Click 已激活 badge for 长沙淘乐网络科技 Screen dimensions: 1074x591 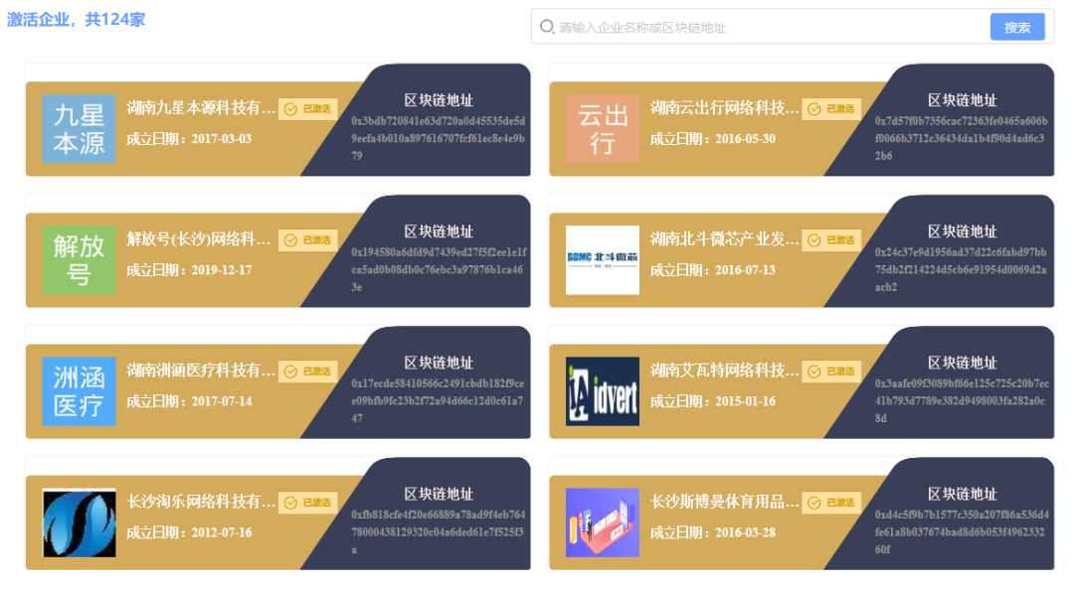pyautogui.click(x=307, y=503)
